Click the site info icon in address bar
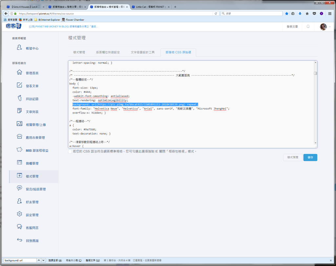 [12, 13]
